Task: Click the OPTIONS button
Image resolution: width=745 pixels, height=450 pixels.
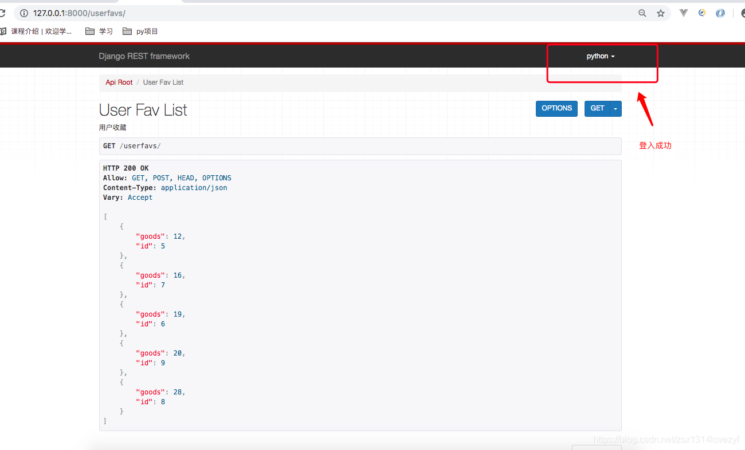Action: point(556,108)
